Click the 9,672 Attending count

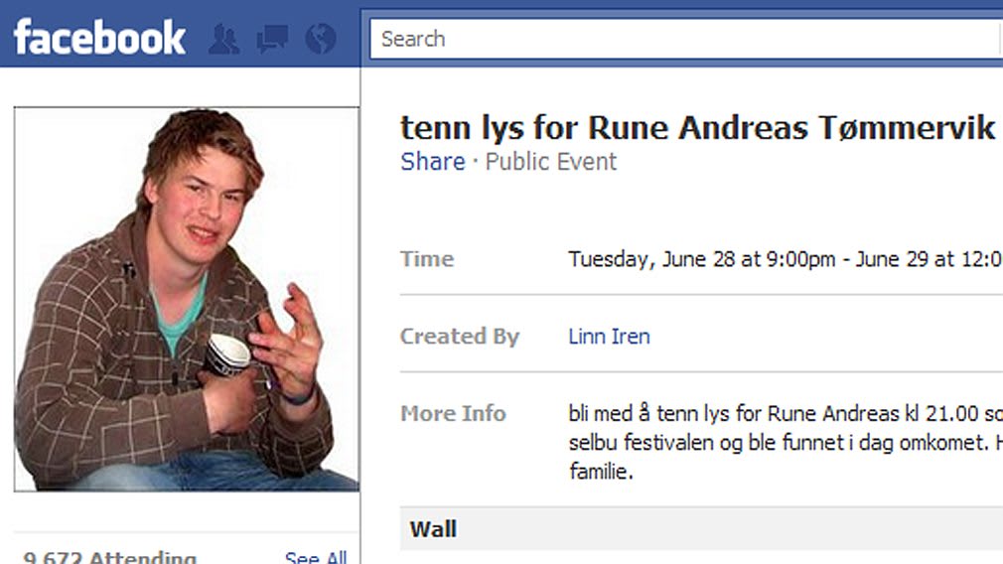[109, 557]
